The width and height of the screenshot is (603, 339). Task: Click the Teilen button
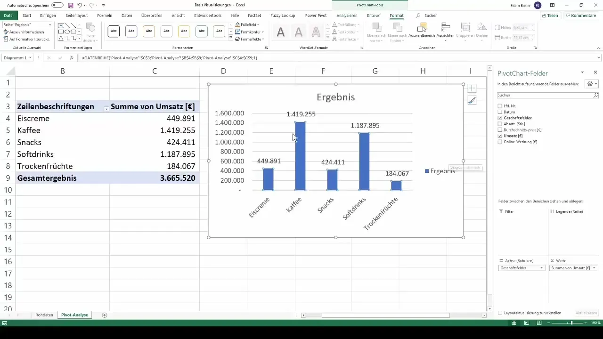(x=550, y=16)
